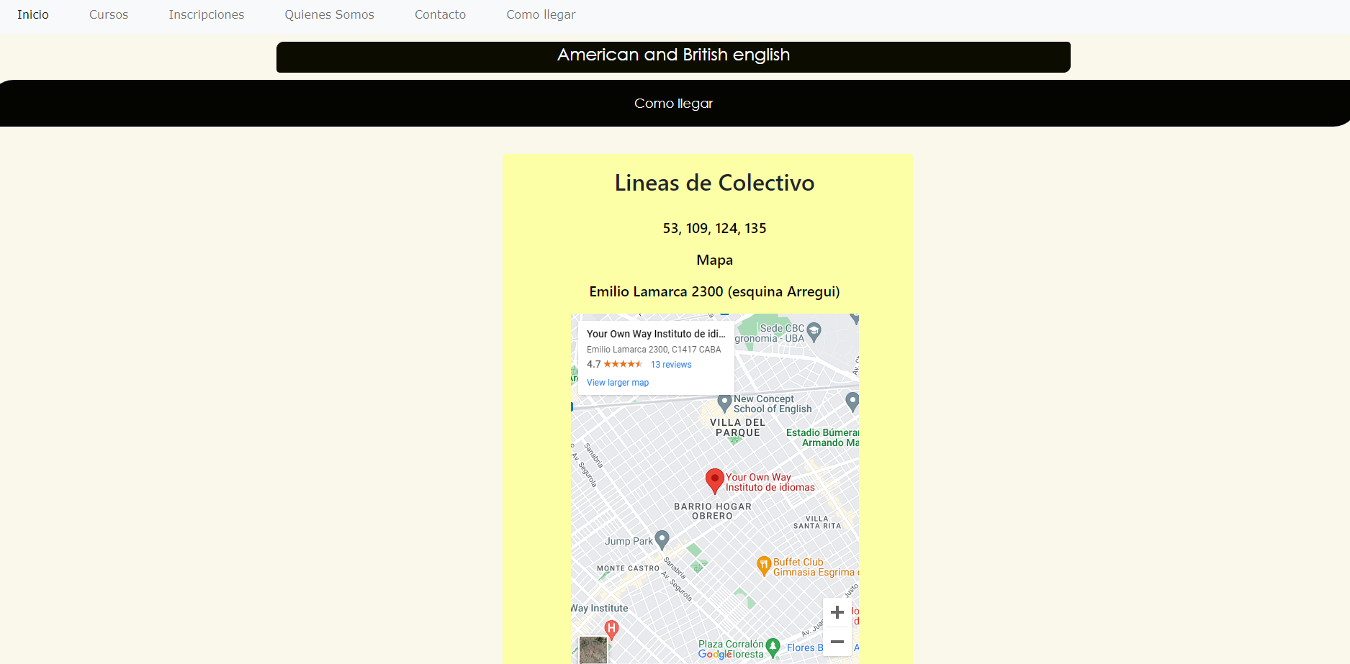The image size is (1350, 664).
Task: Select the Buffet Club restaurant marker
Action: click(764, 565)
